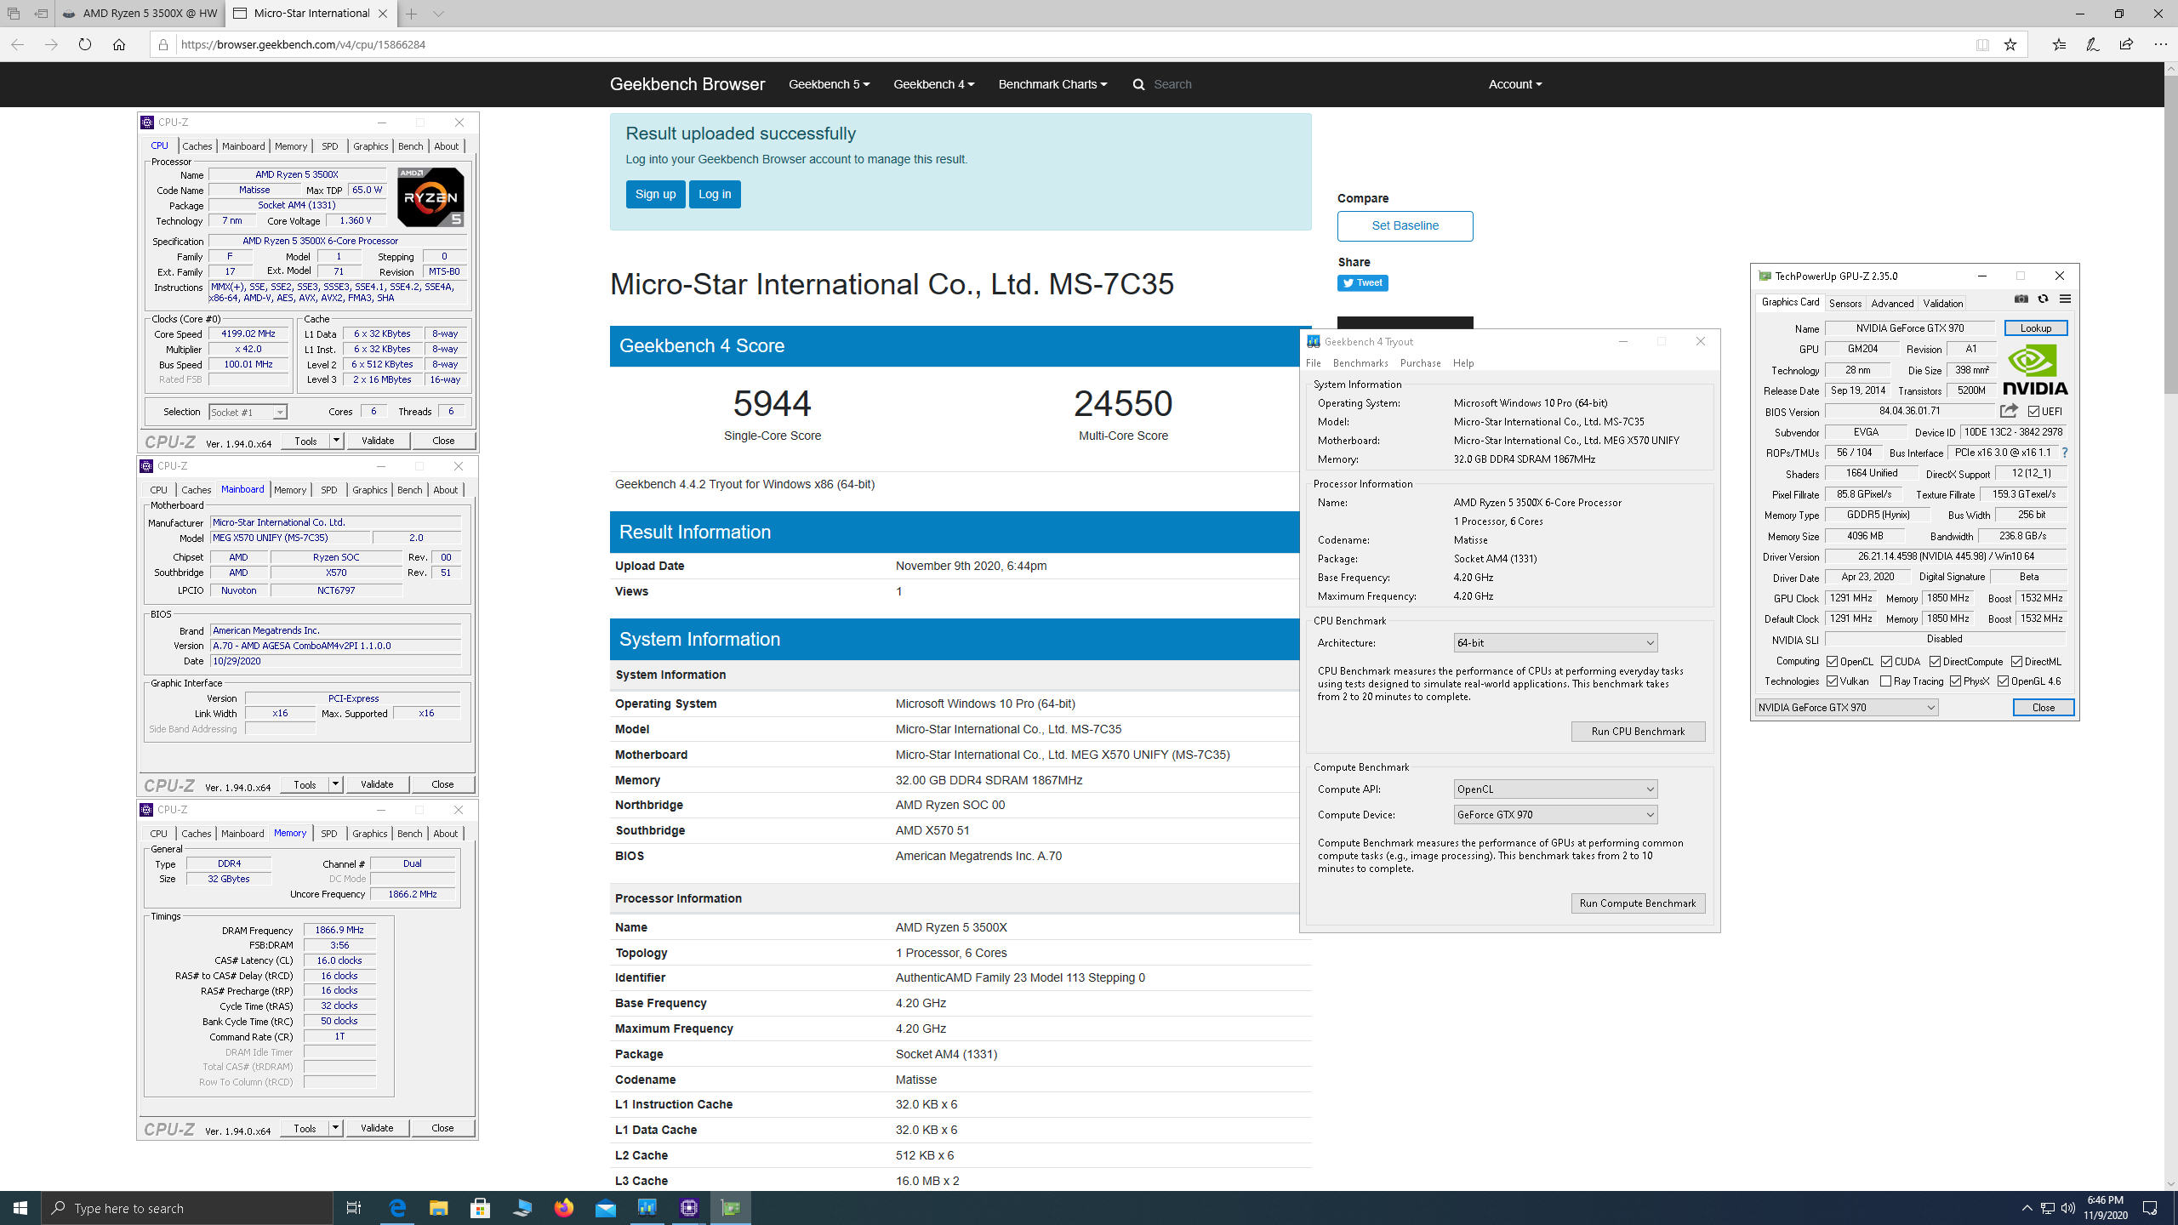Toggle the CUDA checkbox in GPU-Z
Screen dimensions: 2178x1225
click(1886, 661)
